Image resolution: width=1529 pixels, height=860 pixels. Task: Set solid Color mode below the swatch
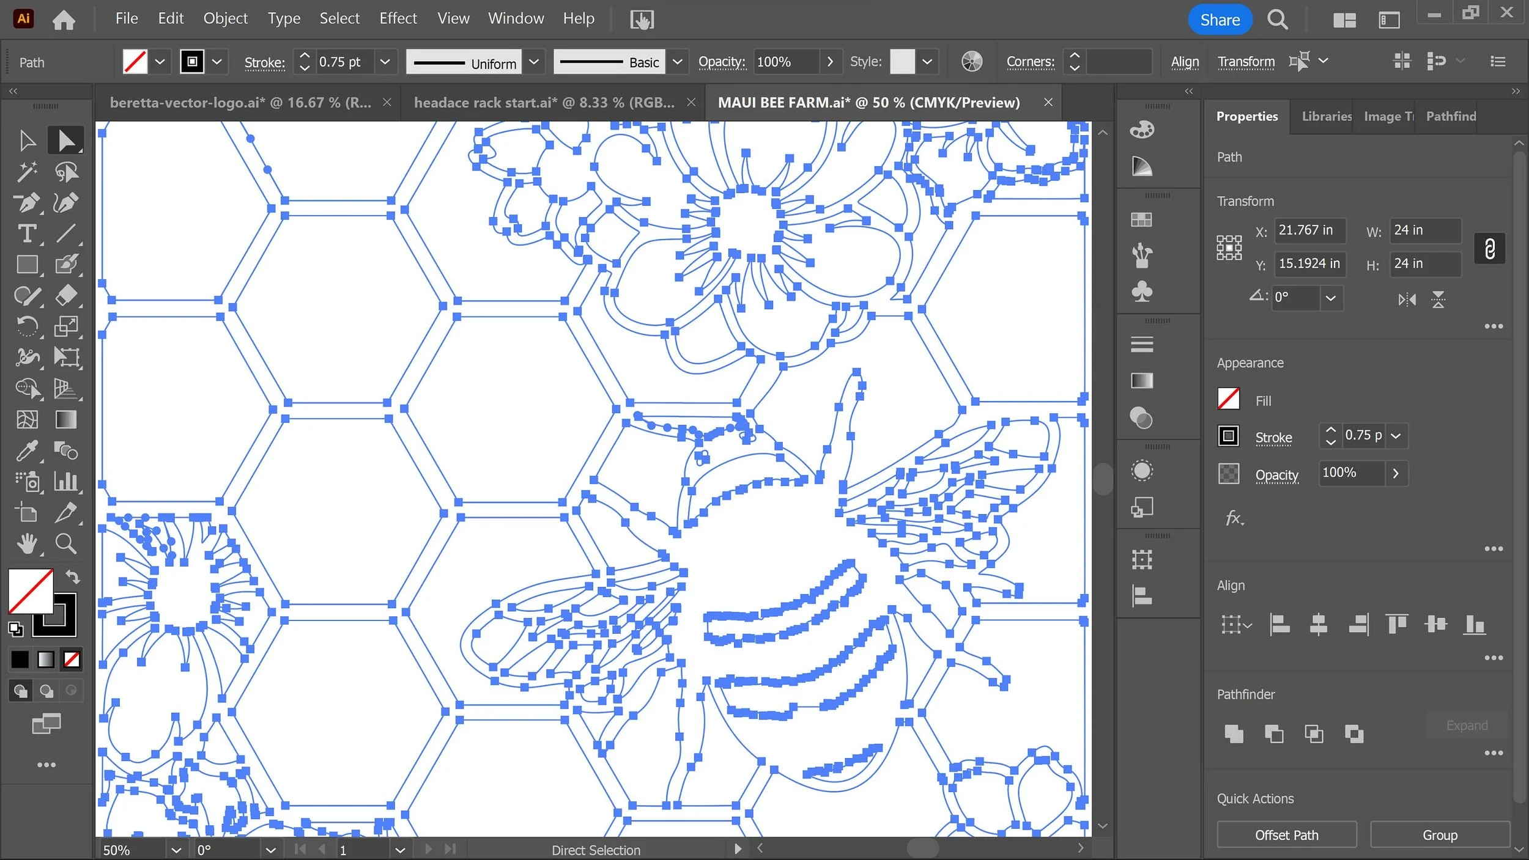click(x=20, y=660)
